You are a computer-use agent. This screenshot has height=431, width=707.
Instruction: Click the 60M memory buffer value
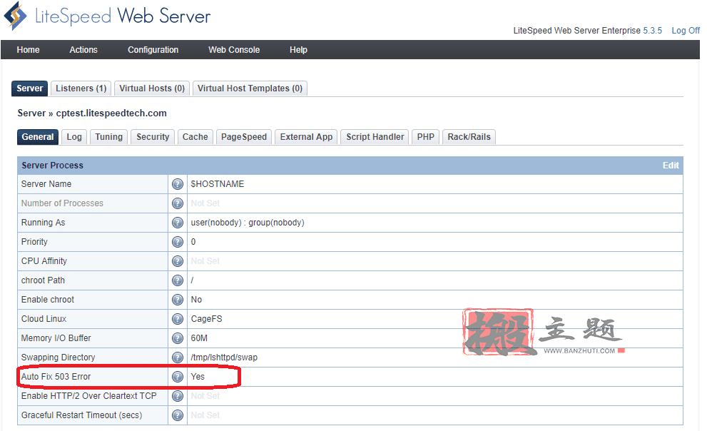[199, 338]
